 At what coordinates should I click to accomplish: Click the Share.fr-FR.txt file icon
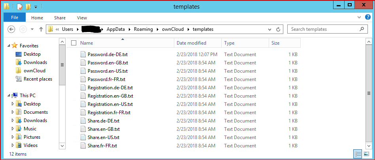pyautogui.click(x=83, y=146)
